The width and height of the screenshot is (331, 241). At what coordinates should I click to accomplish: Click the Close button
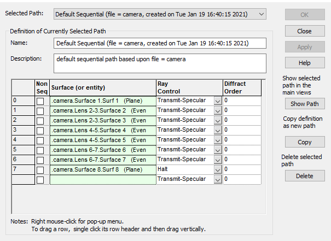(304, 31)
